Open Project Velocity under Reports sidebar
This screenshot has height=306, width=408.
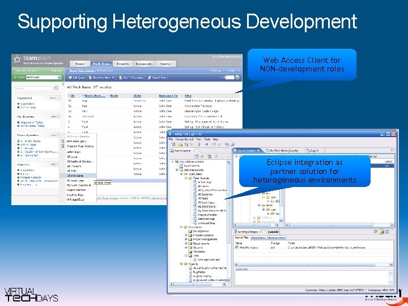pyautogui.click(x=31, y=177)
